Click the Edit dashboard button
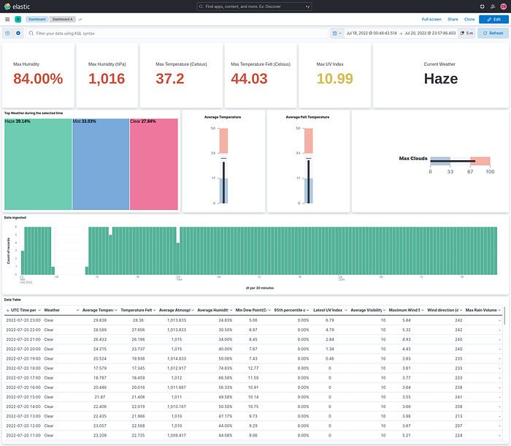This screenshot has width=511, height=446. (493, 19)
